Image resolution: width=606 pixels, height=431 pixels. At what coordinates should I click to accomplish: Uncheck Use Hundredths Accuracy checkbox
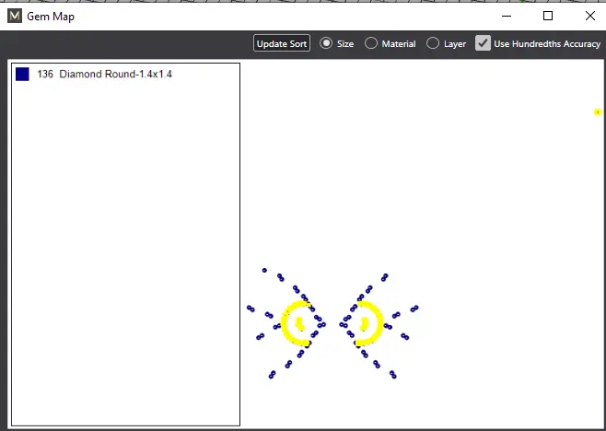coord(483,43)
